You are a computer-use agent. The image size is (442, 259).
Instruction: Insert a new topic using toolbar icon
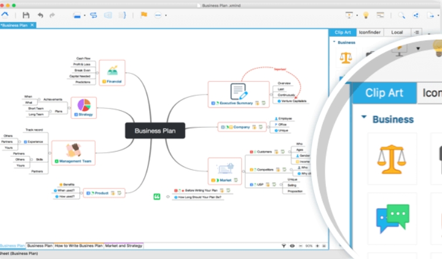(76, 16)
